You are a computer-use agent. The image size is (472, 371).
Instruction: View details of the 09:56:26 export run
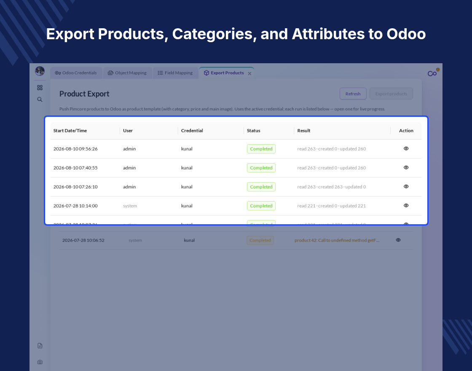tap(406, 148)
